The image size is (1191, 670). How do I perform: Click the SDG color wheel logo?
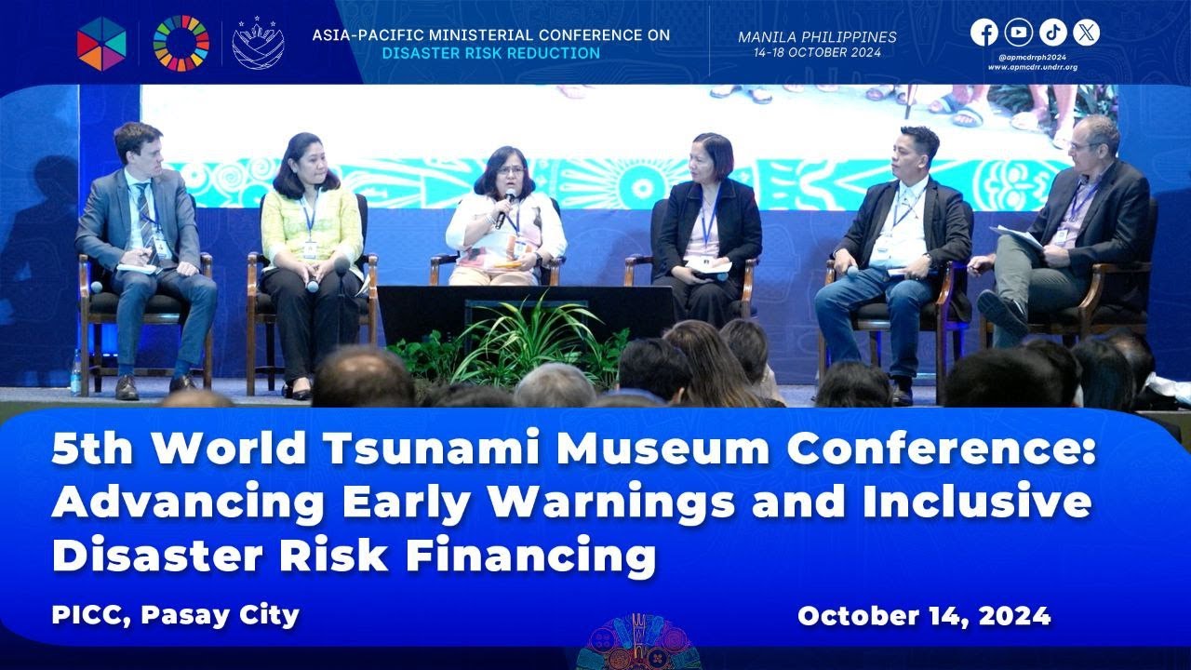tap(181, 43)
